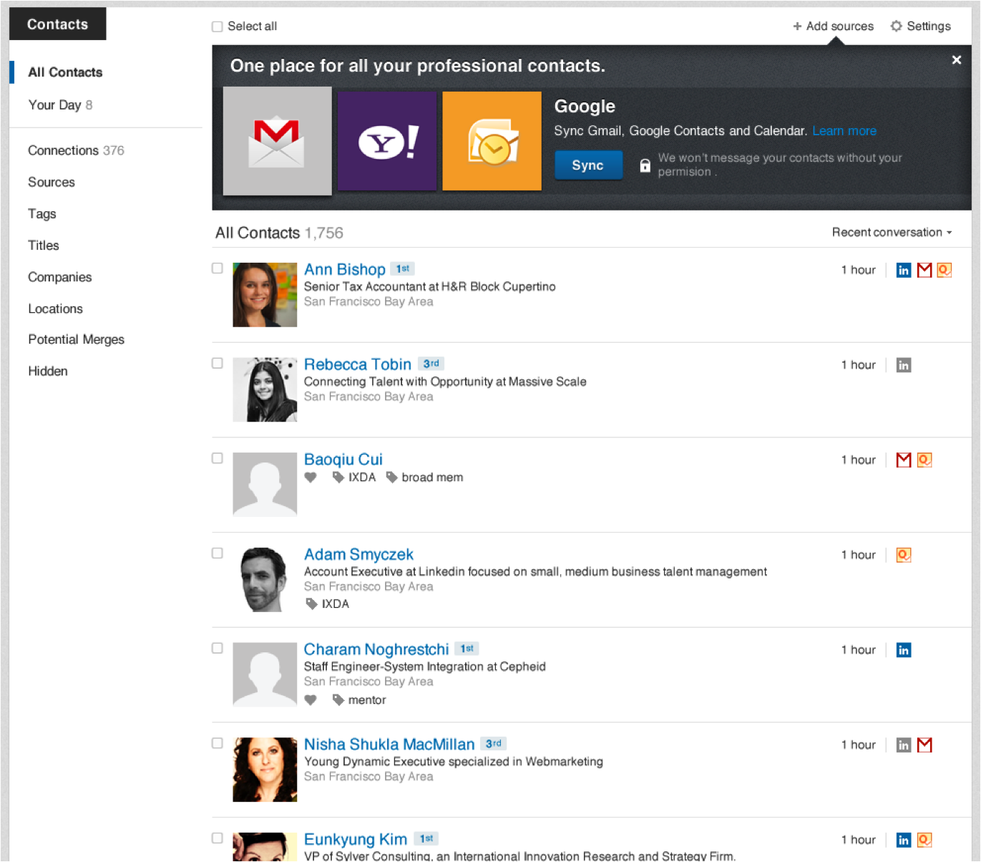Open Connections list in sidebar
The width and height of the screenshot is (981, 862).
coord(76,150)
